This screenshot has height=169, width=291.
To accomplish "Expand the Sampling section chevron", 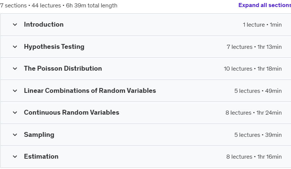I will tap(15, 135).
